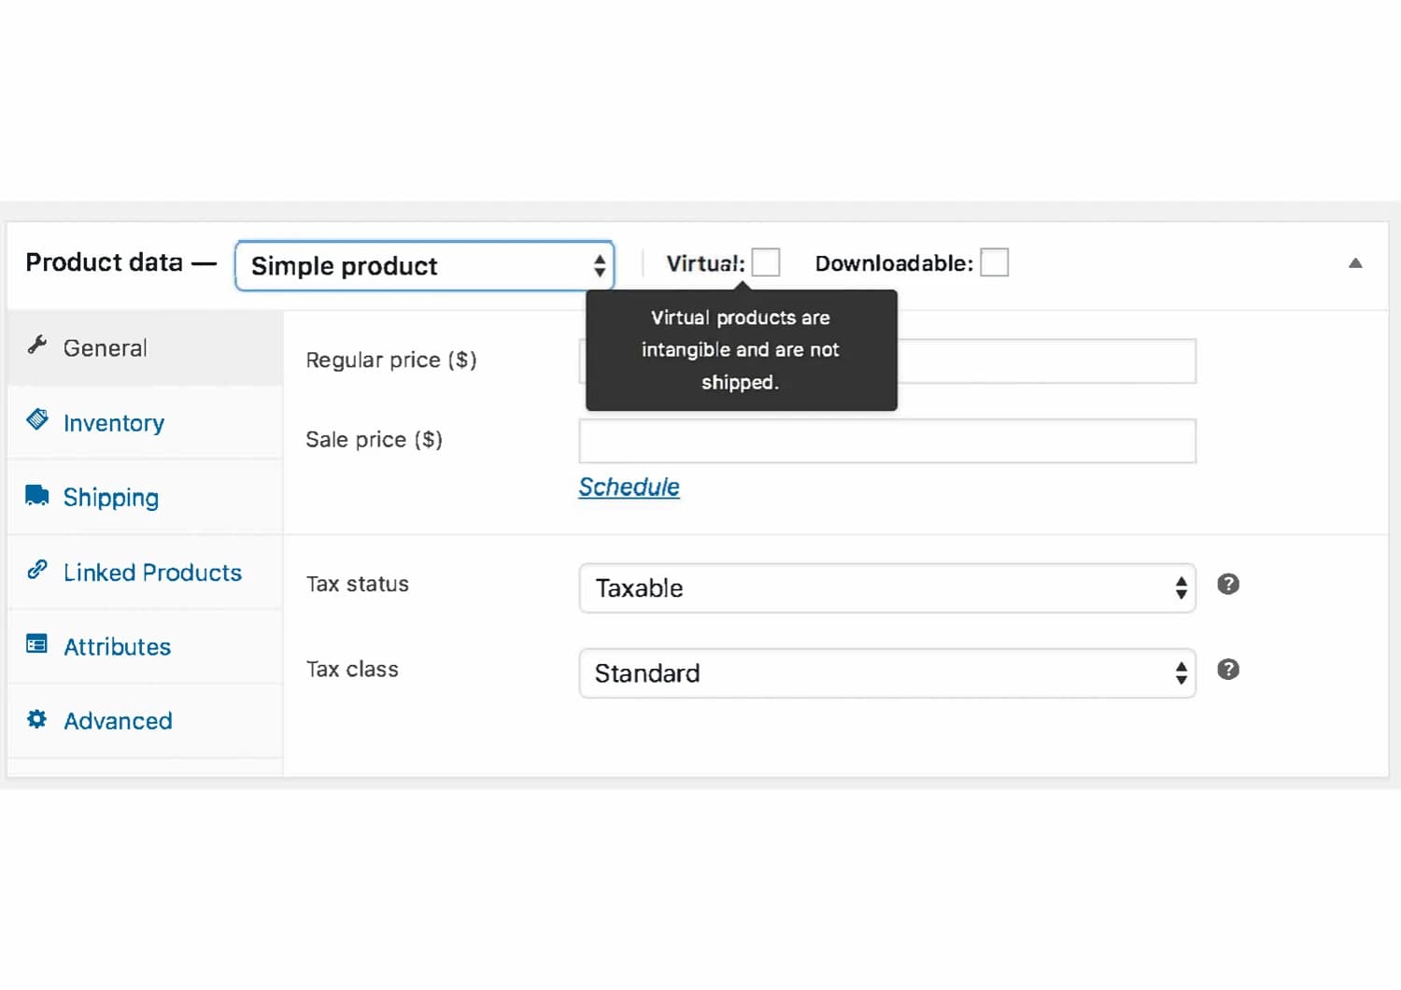Expand the Tax class Standard dropdown
Viewport: 1401px width, 990px height.
(x=886, y=673)
